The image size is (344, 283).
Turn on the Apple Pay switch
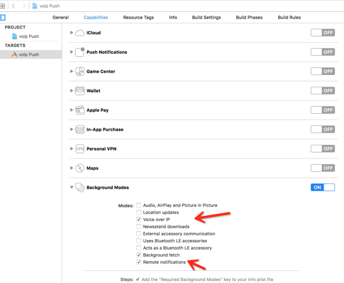[323, 110]
